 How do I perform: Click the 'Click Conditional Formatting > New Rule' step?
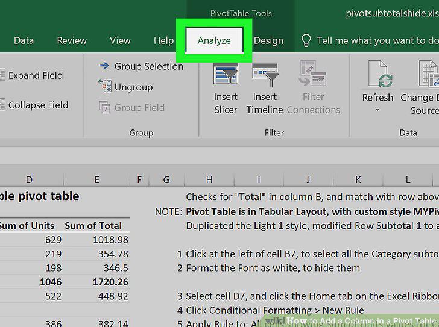click(275, 310)
